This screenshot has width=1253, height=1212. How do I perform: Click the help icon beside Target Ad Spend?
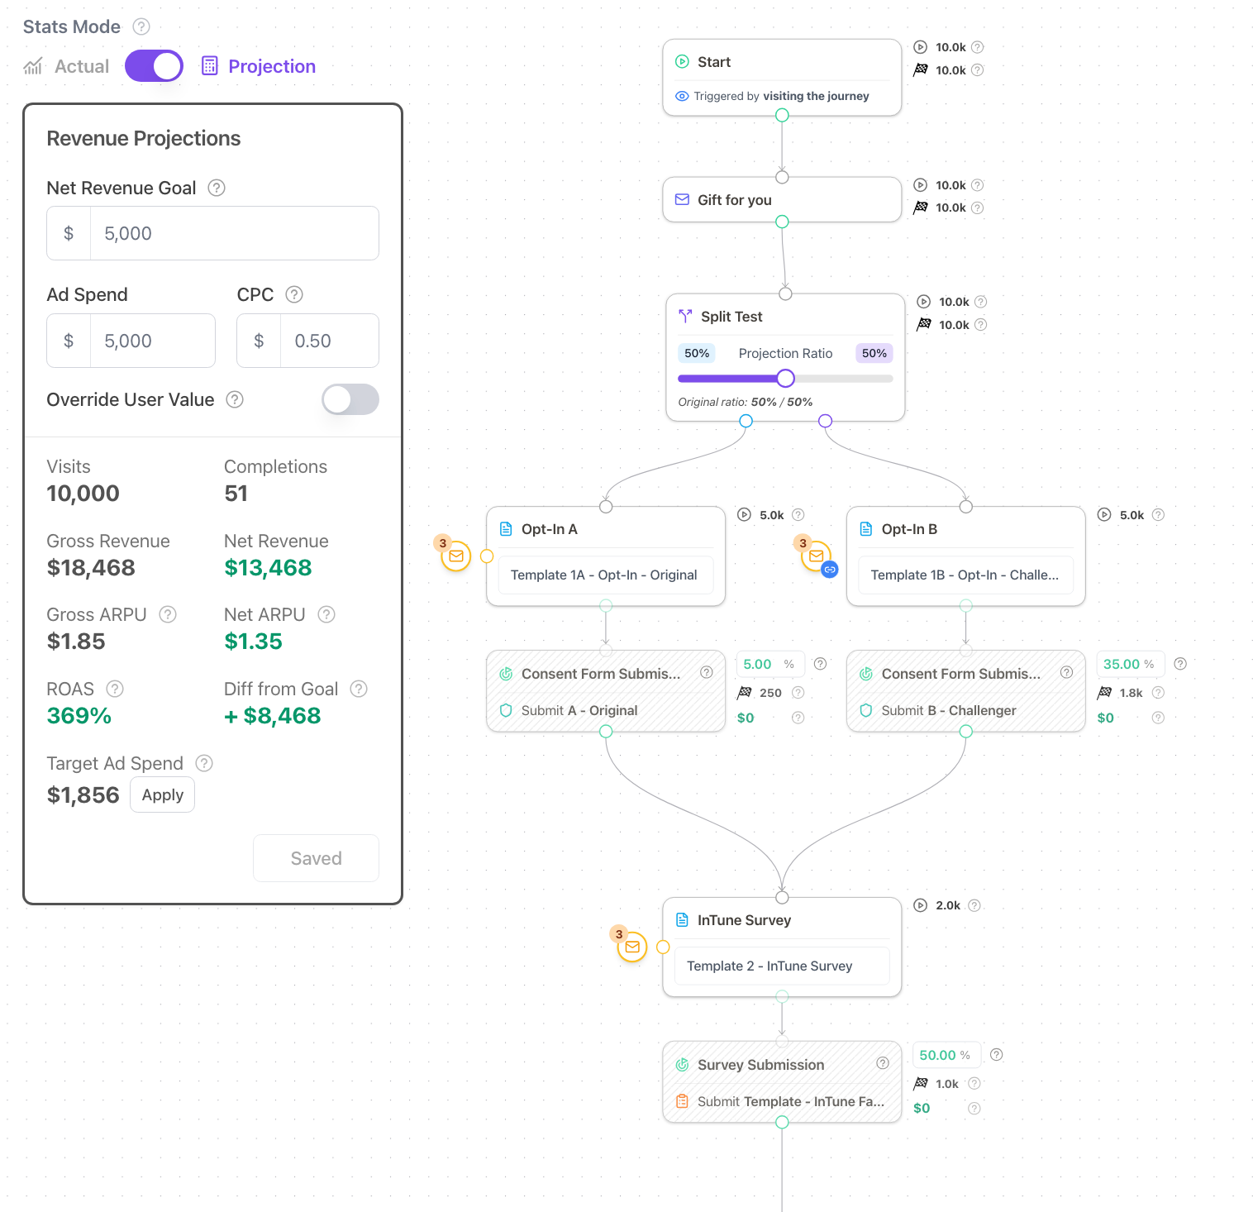(204, 763)
